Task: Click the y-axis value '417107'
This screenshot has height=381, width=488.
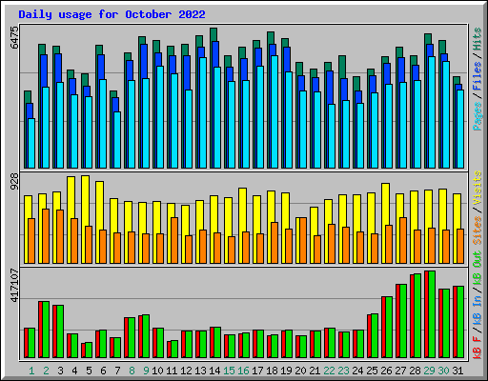Action: coord(14,285)
